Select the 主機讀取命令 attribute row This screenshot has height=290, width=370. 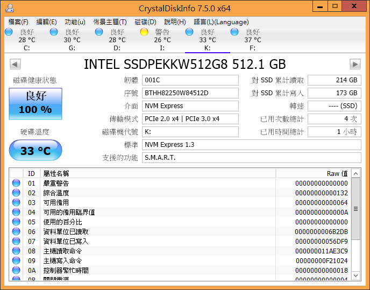click(180, 251)
